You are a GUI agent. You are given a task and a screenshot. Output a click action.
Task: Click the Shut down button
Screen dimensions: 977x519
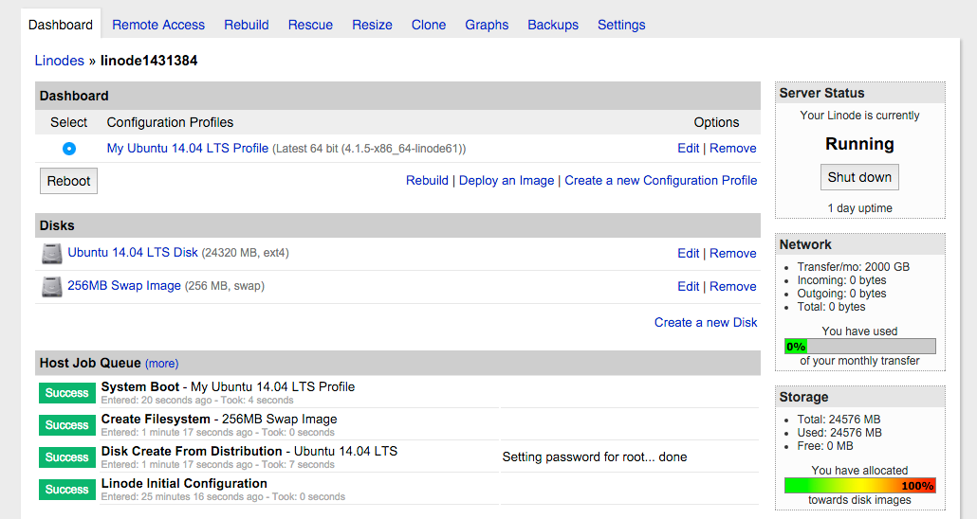[x=859, y=177]
